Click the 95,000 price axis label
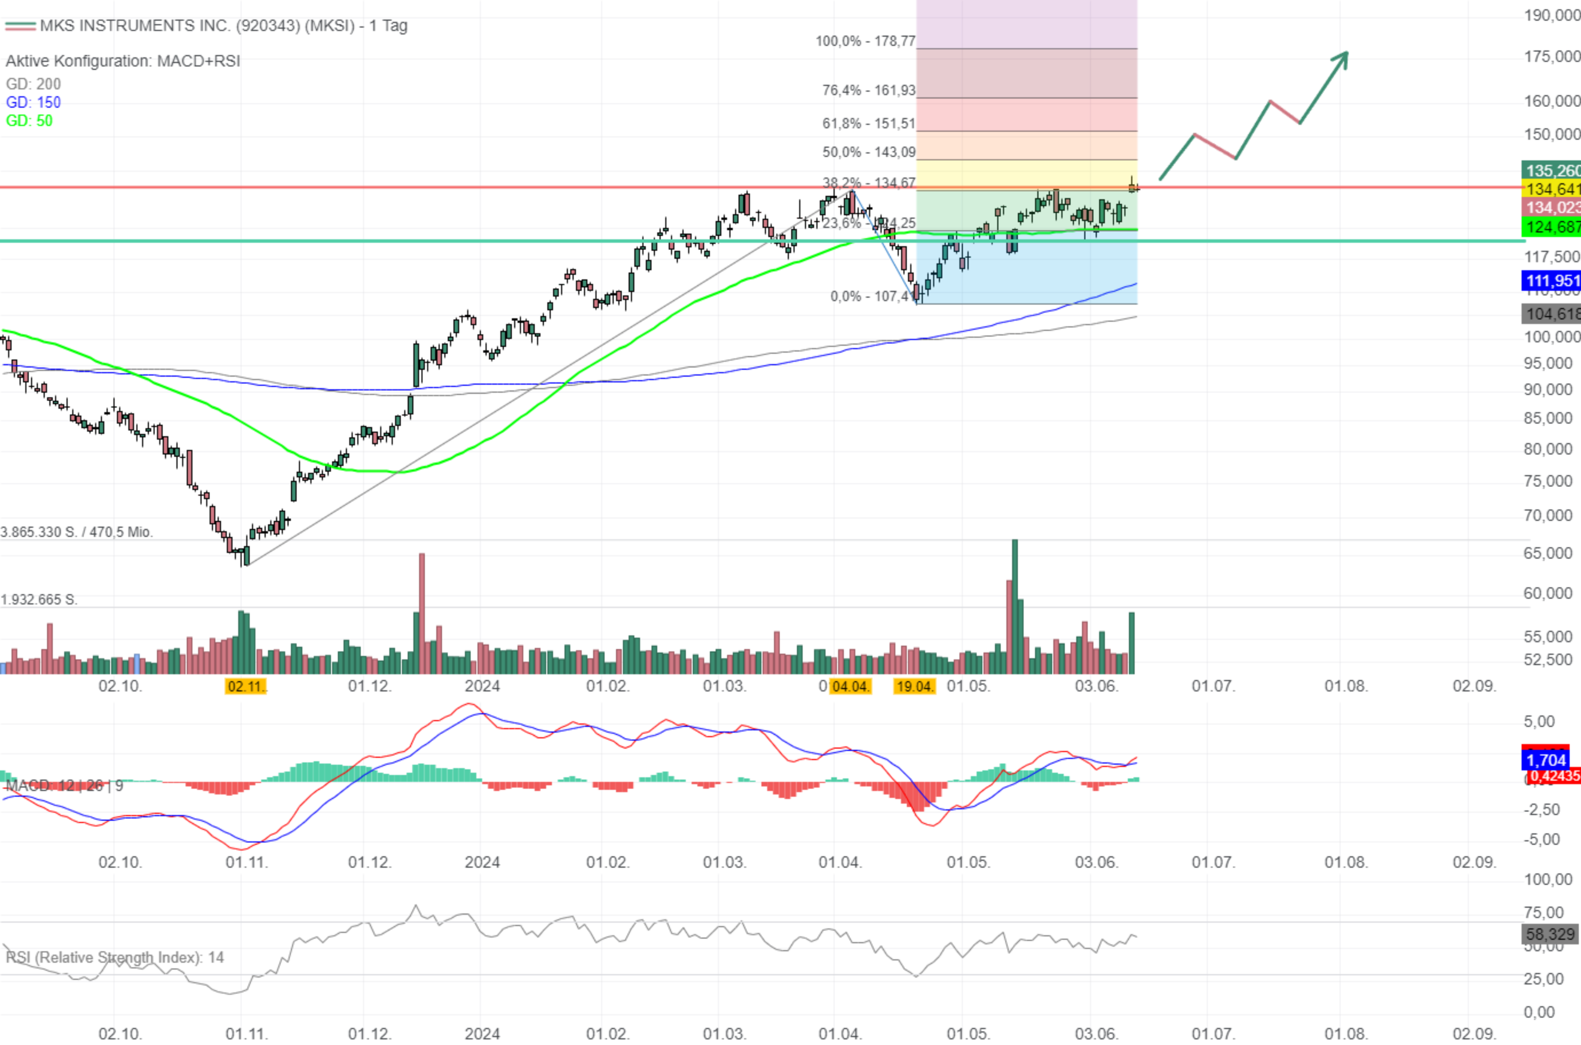The width and height of the screenshot is (1581, 1045). click(x=1548, y=363)
